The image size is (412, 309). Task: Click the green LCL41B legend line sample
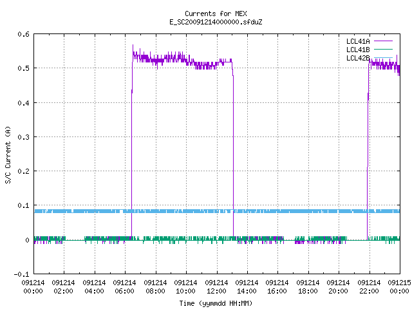click(x=383, y=49)
